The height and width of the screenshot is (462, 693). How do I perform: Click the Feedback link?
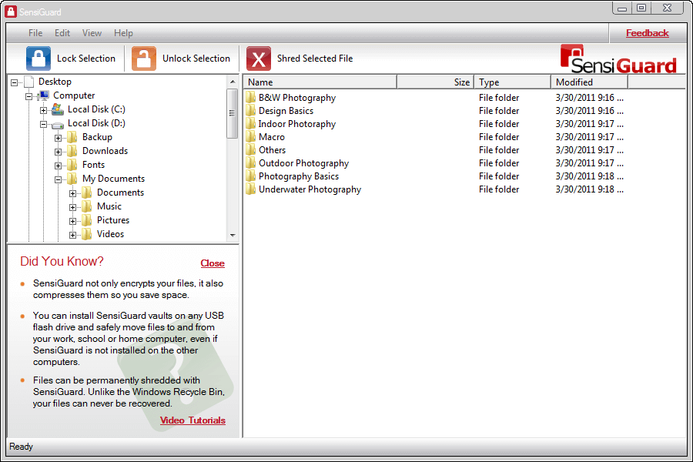click(x=647, y=33)
